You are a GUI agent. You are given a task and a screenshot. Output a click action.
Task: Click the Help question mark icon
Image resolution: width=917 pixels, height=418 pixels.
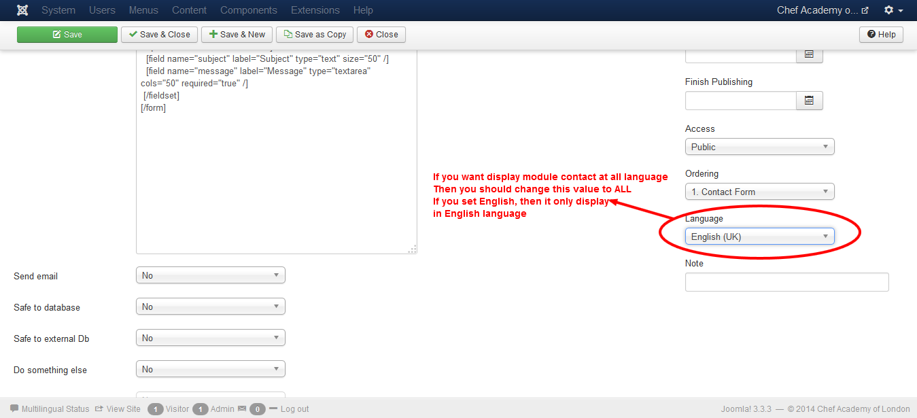coord(871,34)
